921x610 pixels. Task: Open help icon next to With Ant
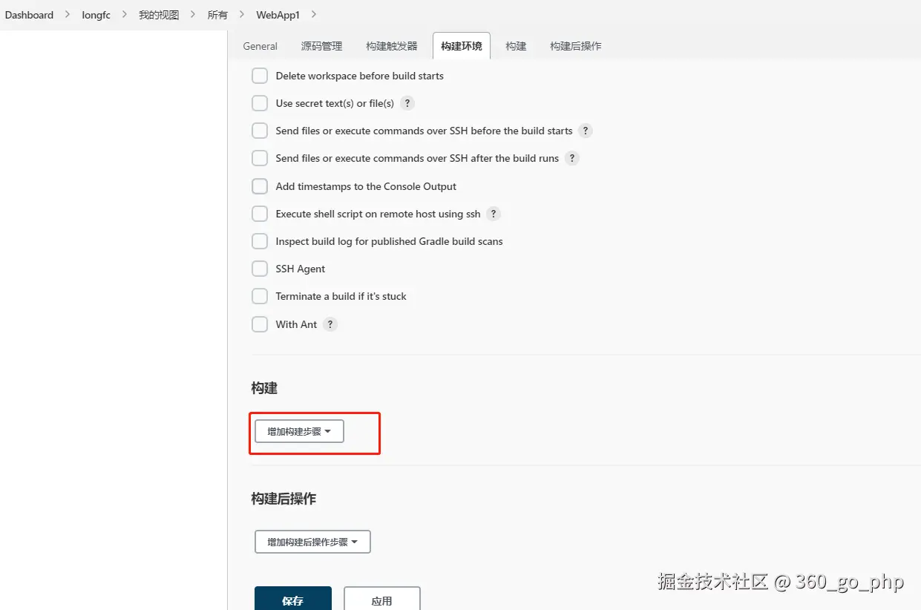(330, 324)
